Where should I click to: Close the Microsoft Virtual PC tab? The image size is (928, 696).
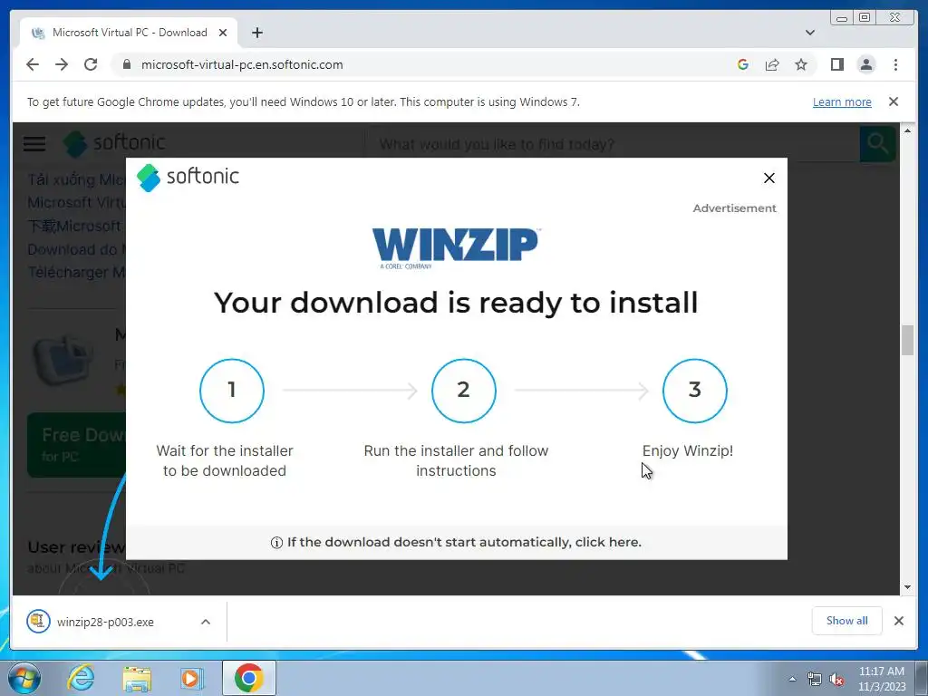[223, 33]
